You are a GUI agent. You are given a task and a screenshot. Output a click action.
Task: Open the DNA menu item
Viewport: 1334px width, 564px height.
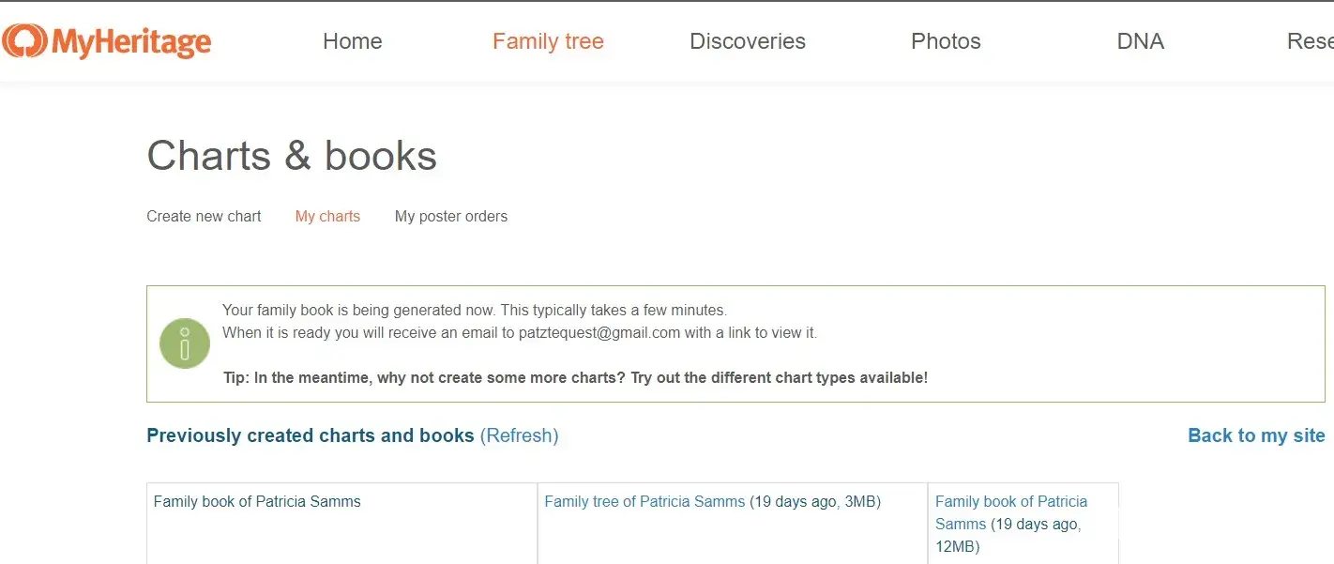(1140, 41)
